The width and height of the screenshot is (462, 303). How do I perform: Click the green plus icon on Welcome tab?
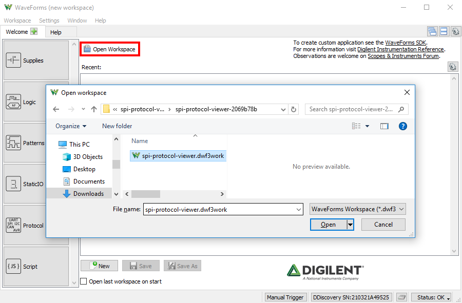34,31
